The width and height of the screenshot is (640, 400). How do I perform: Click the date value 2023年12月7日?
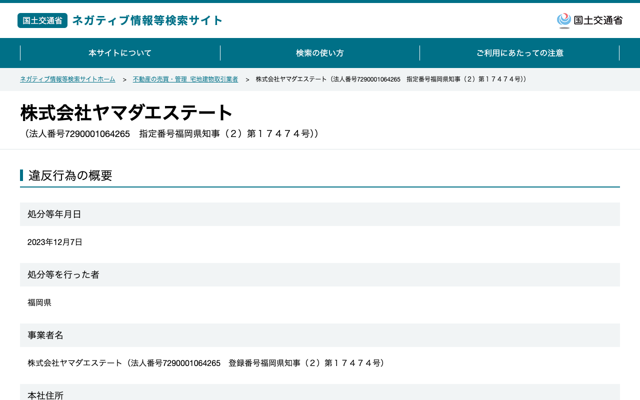click(55, 242)
